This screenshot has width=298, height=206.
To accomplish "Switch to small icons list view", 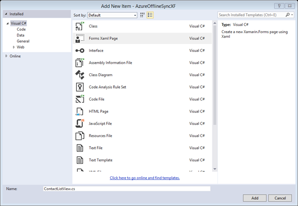I will tap(150, 15).
